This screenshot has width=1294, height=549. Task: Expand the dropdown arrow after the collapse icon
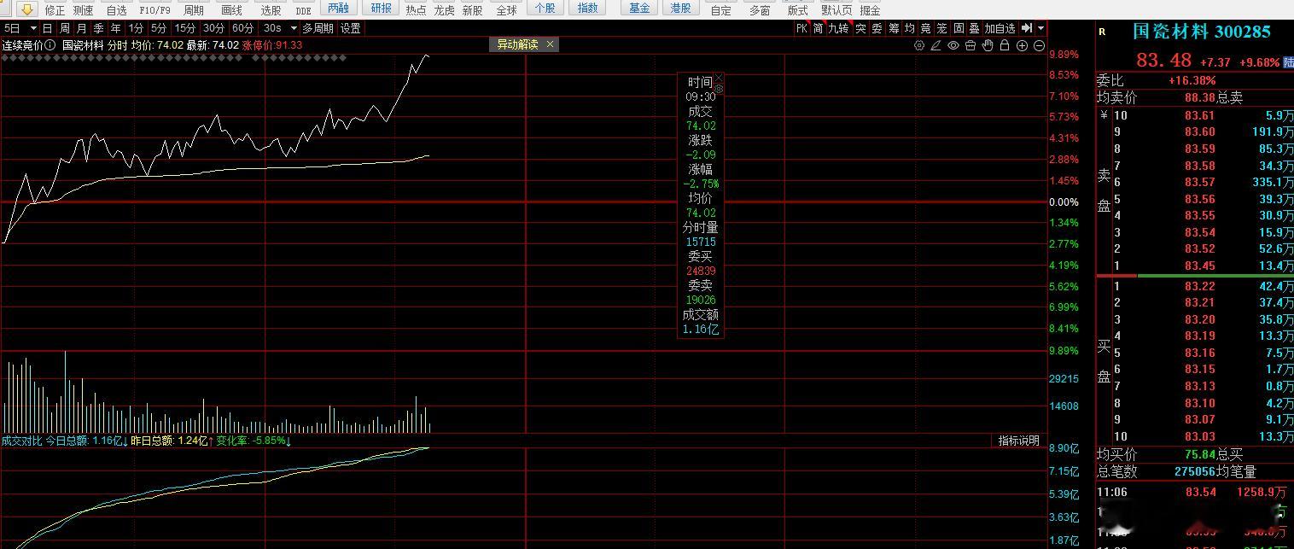[x=1040, y=28]
